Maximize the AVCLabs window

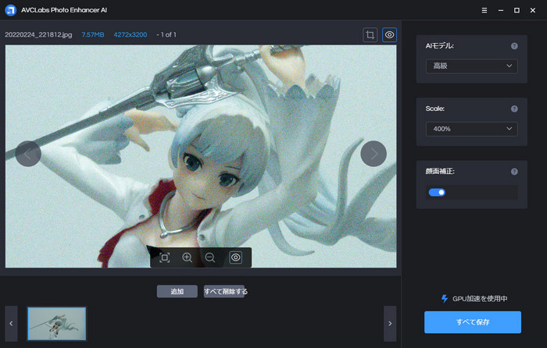517,10
